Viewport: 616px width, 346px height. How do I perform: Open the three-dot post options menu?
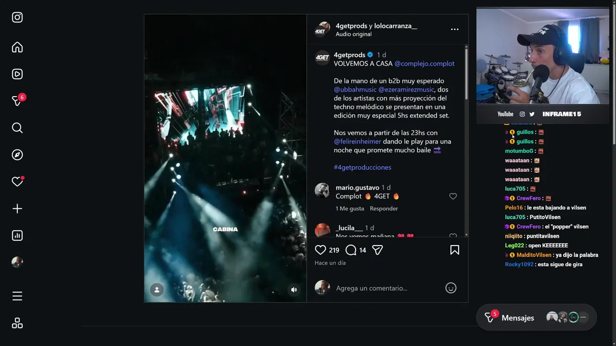(x=455, y=29)
